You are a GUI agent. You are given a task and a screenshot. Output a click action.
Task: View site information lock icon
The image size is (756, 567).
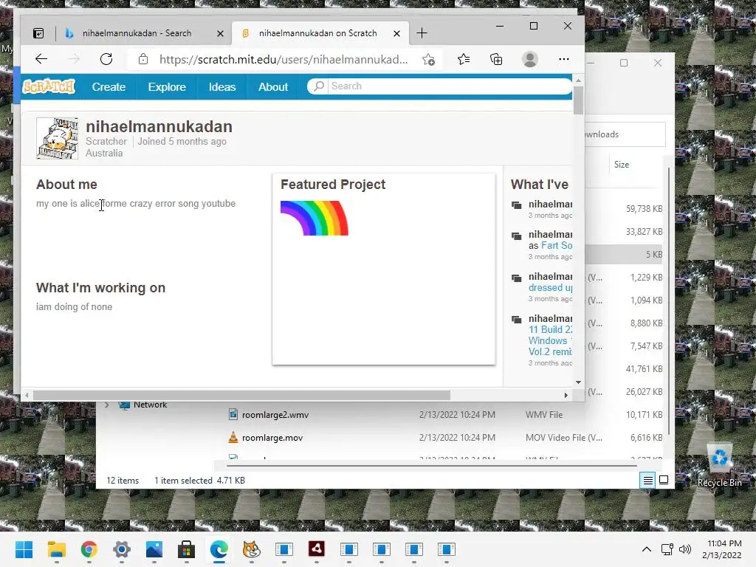(143, 59)
